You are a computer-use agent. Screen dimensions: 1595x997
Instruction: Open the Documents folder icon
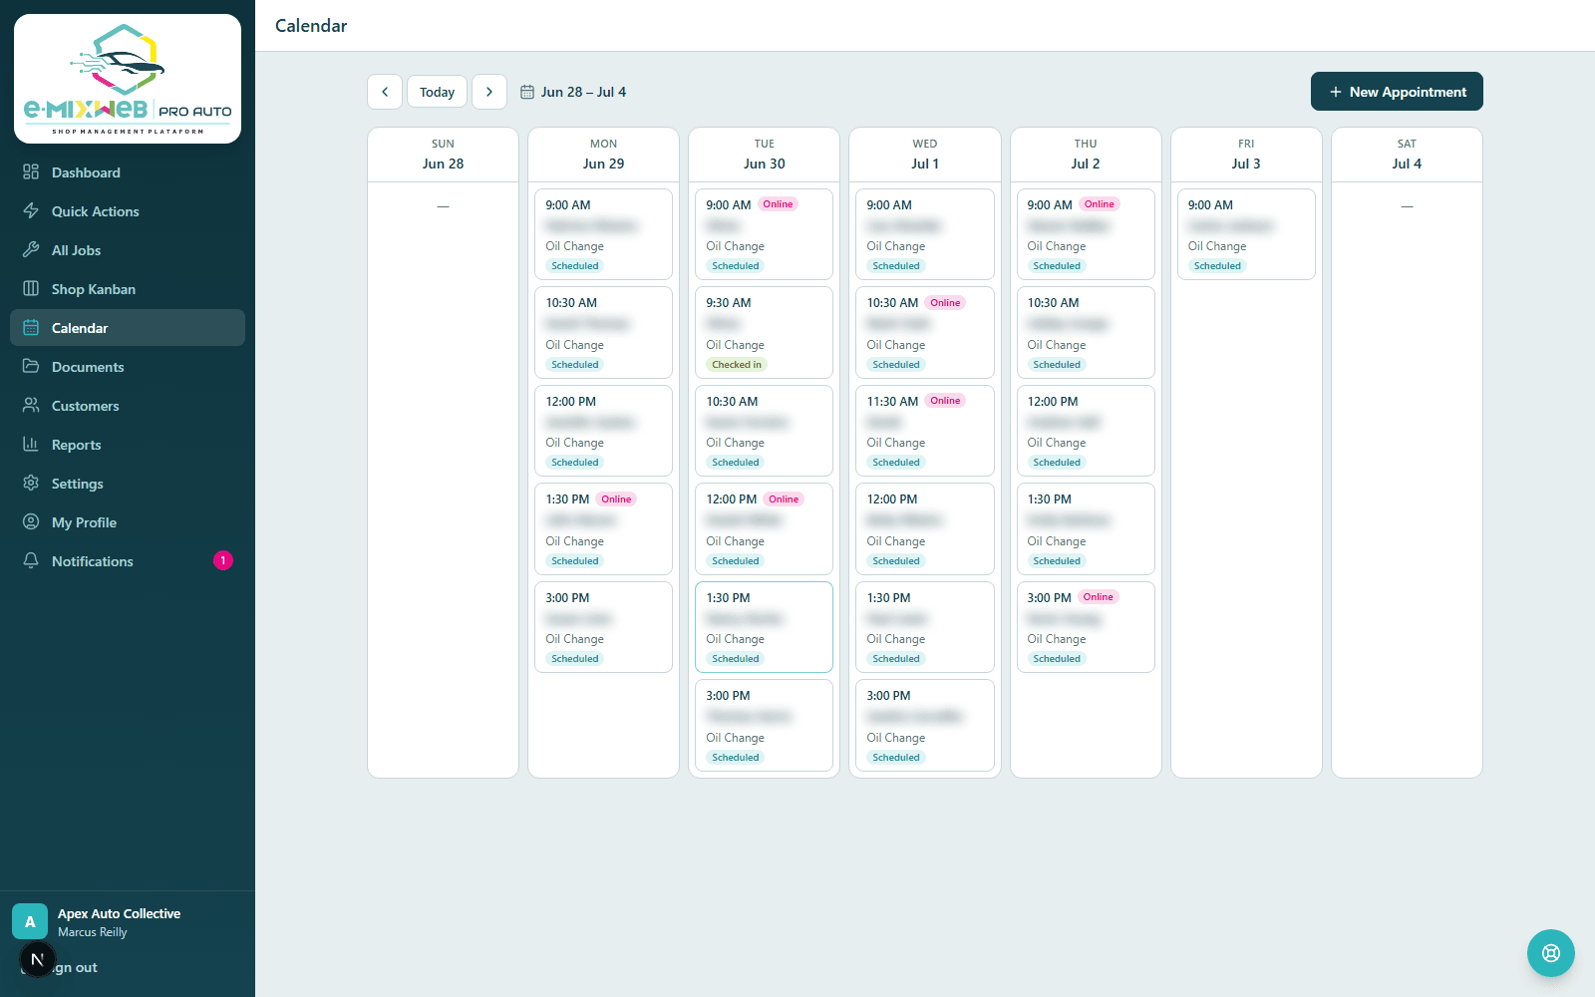pos(31,367)
